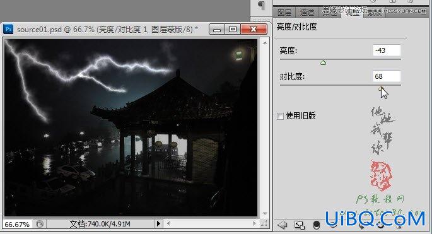Viewport: 432px width, 234px height.
Task: Click the Ps icon in document title bar
Action: tap(8, 29)
